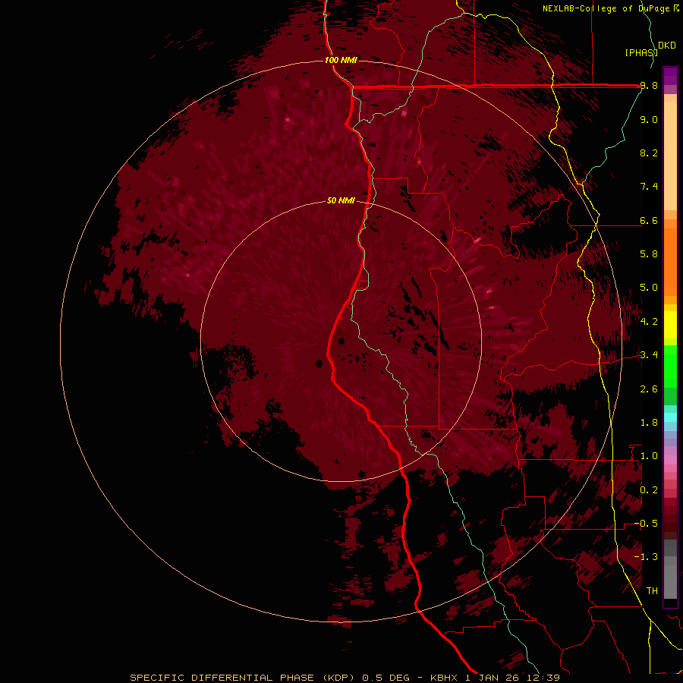The width and height of the screenshot is (683, 683).
Task: Click the cyan color bar segment
Action: (x=670, y=417)
